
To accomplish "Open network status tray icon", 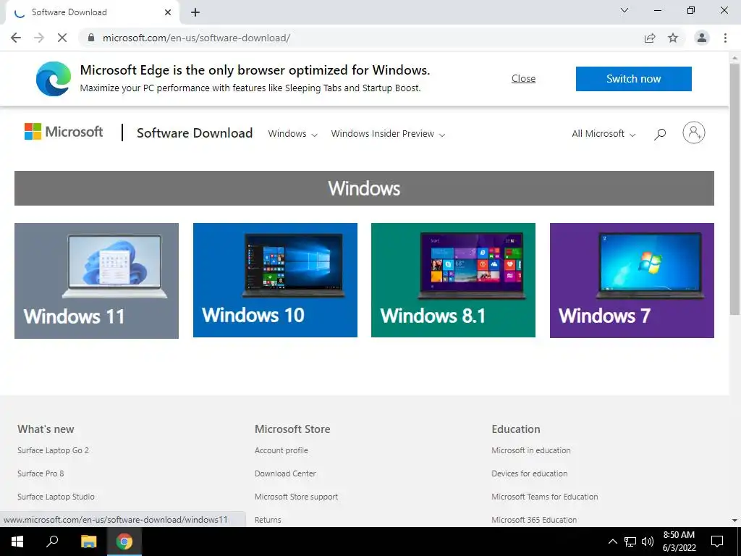I will [x=630, y=542].
